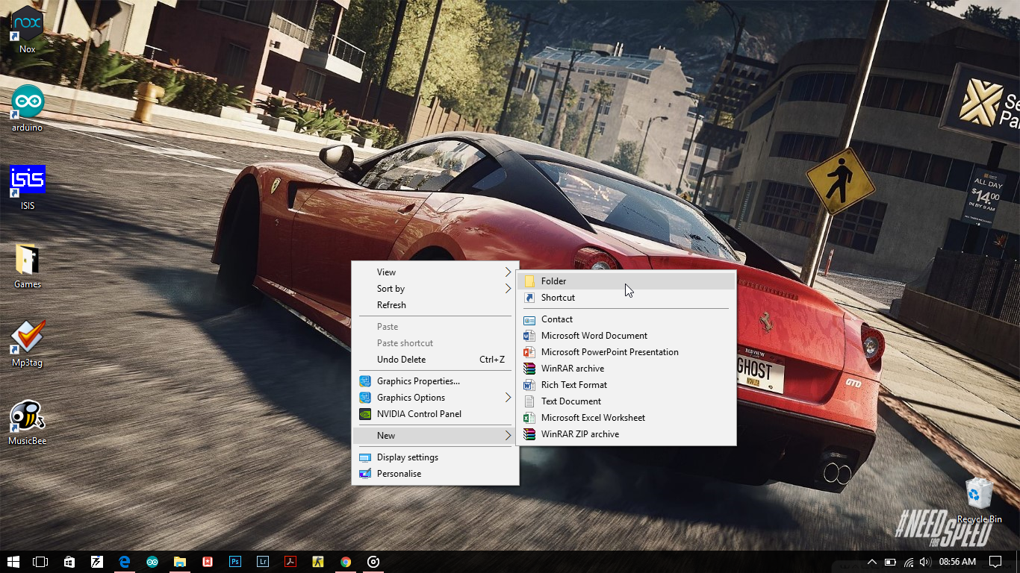Create a new Folder
The width and height of the screenshot is (1020, 573).
626,281
